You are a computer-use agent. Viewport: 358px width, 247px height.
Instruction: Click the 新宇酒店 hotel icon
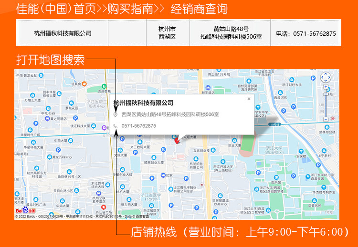(x=208, y=88)
